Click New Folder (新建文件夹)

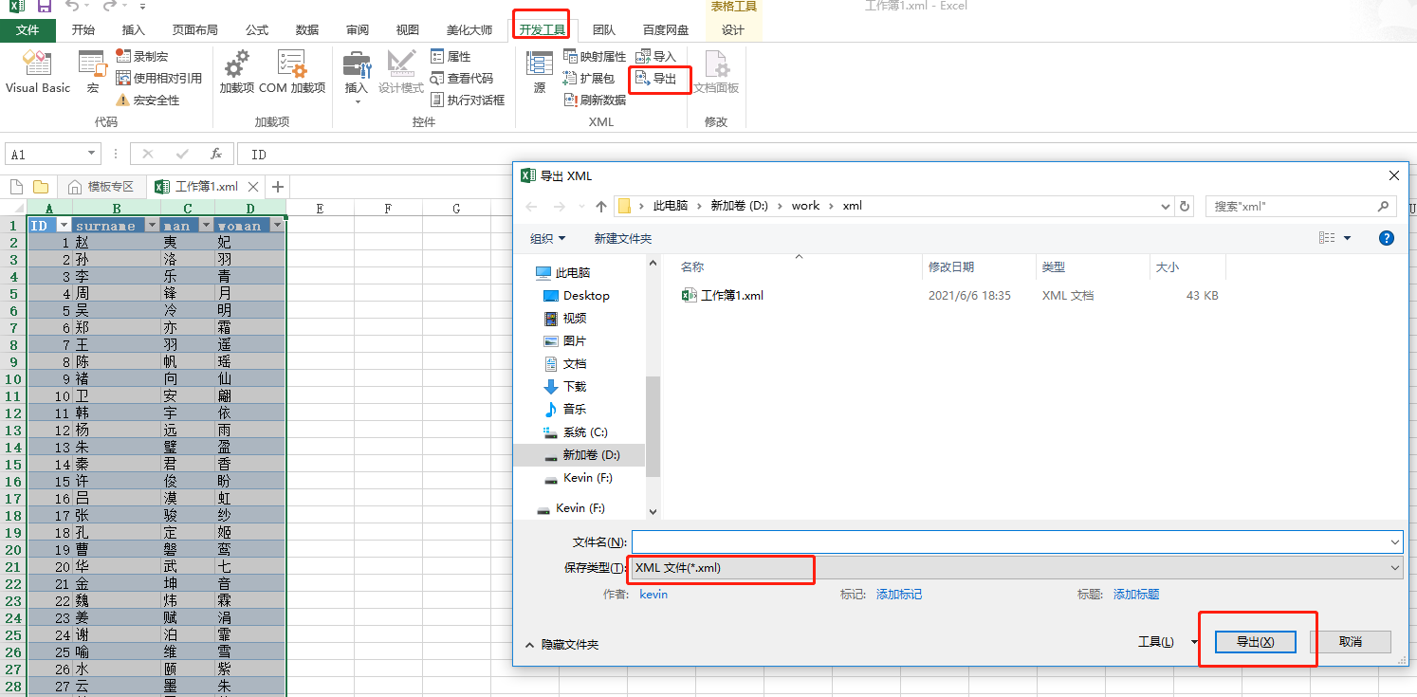[x=623, y=238]
